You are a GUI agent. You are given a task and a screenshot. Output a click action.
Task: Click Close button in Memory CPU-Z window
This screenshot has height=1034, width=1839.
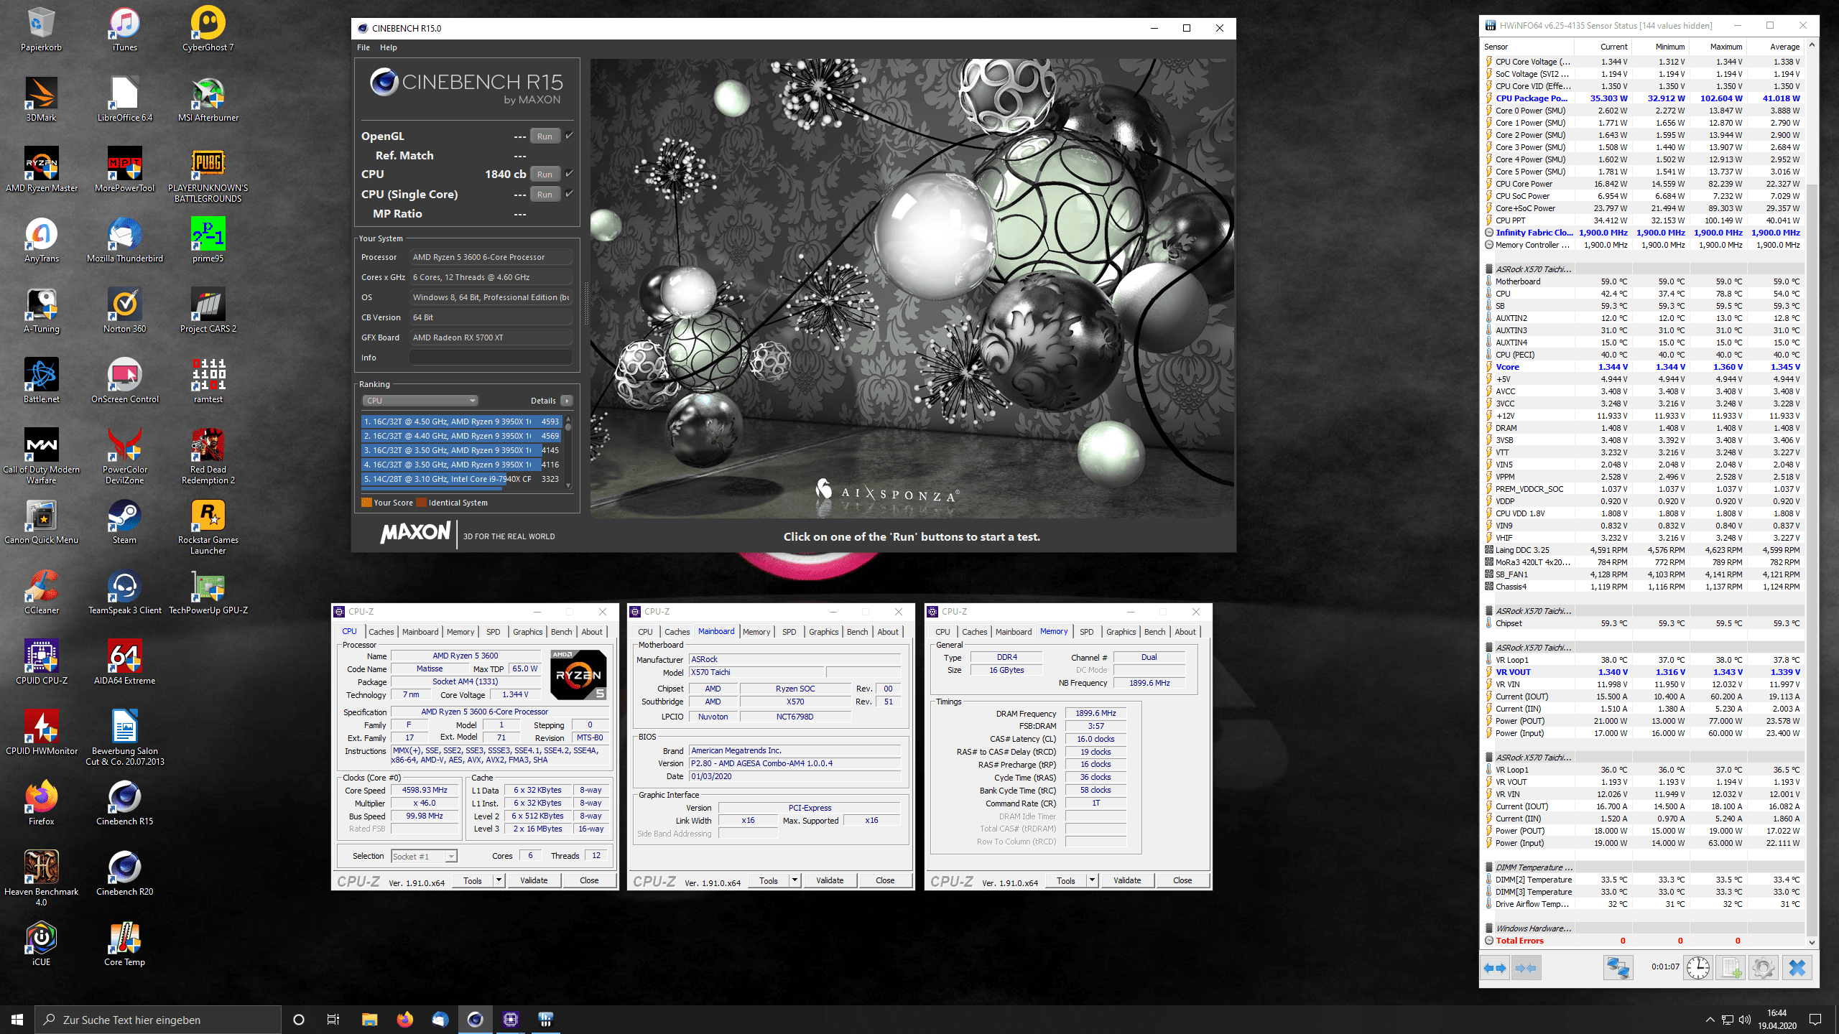pos(1182,880)
